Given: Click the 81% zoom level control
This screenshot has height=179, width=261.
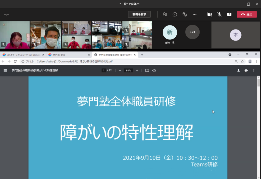Looking at the screenshot, I should tap(128, 70).
